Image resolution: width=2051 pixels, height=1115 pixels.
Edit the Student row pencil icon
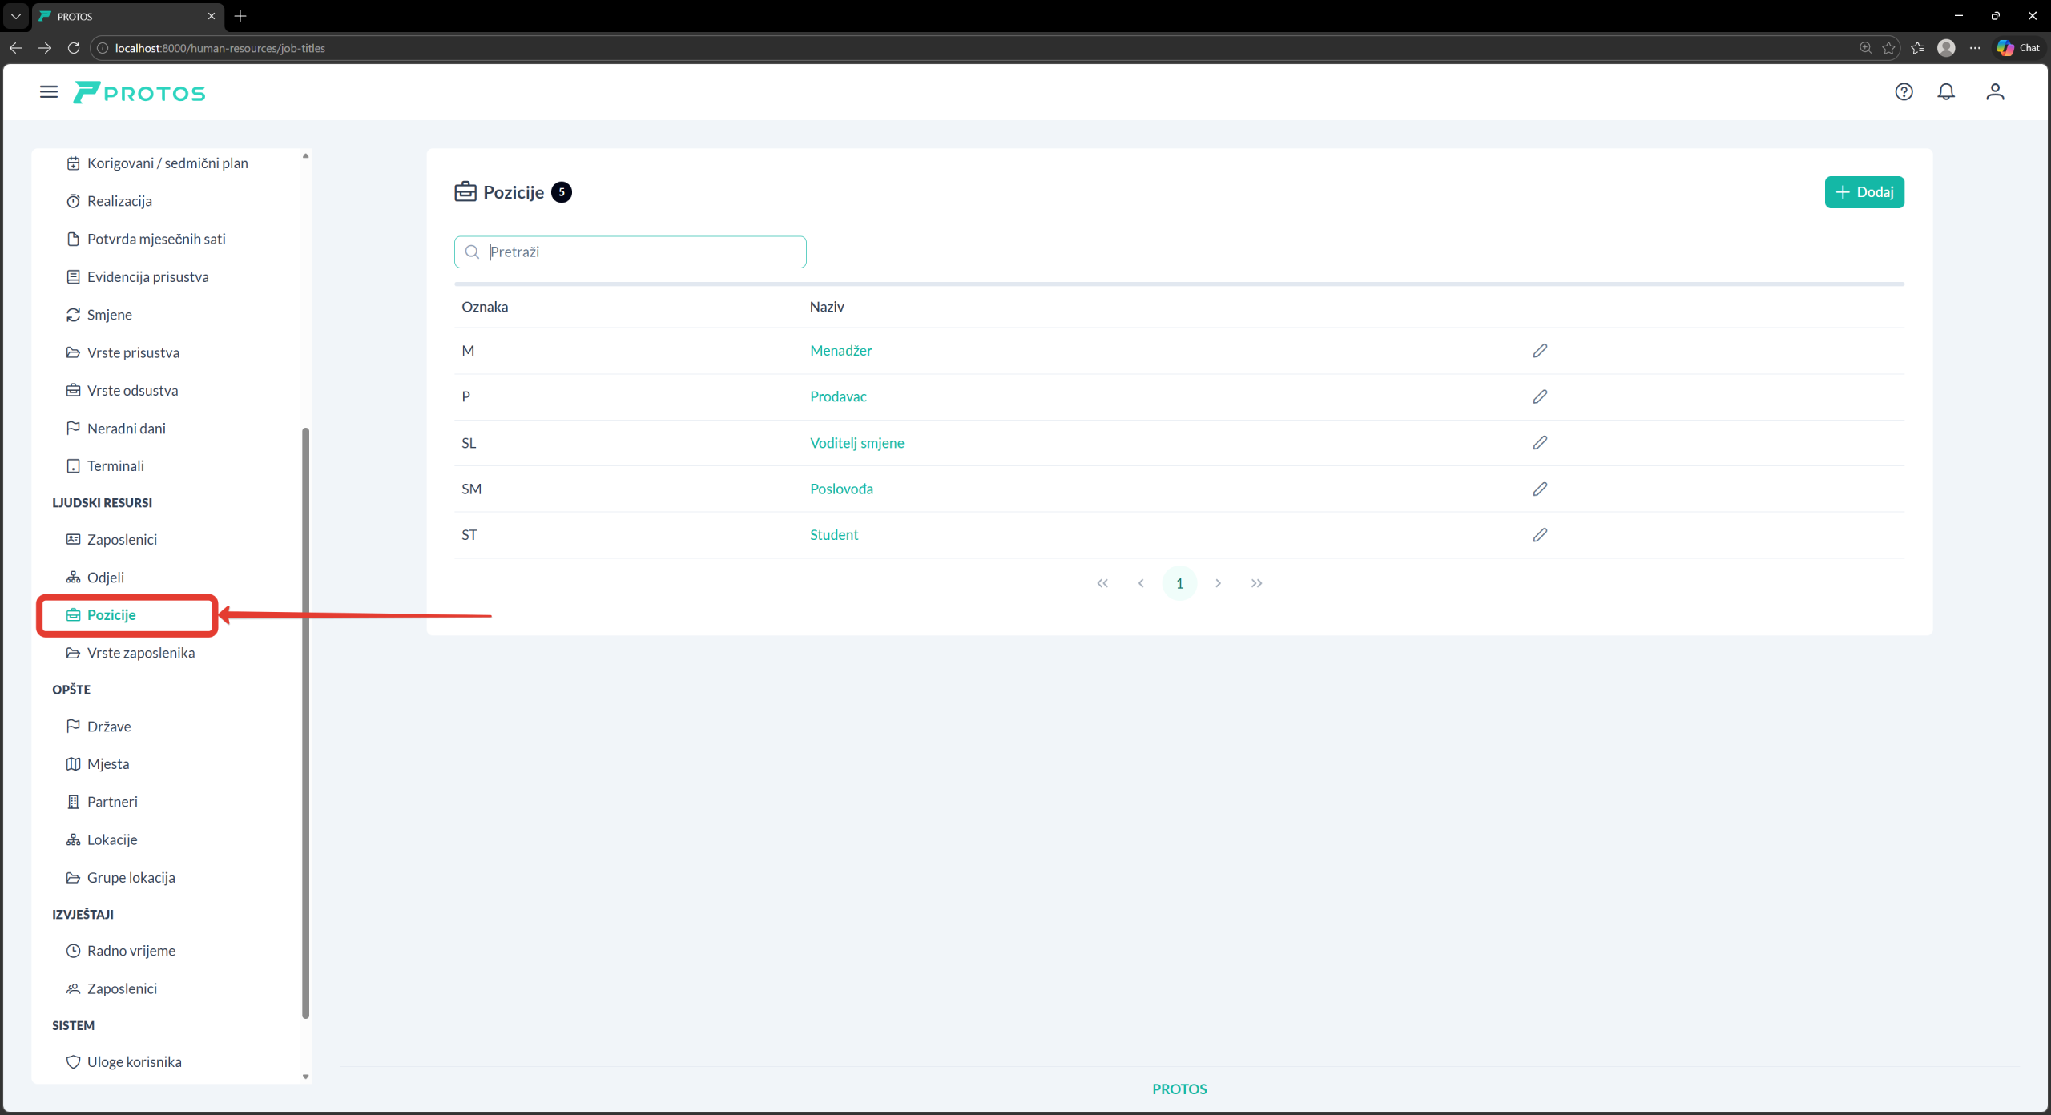tap(1540, 535)
